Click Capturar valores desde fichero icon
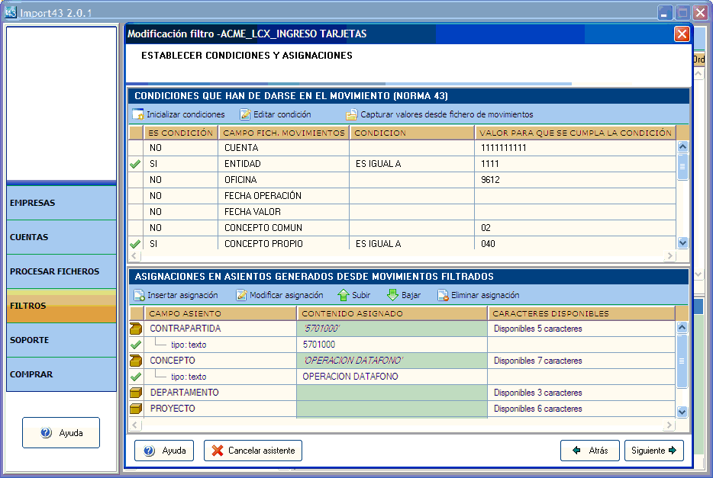The width and height of the screenshot is (713, 478). pyautogui.click(x=352, y=114)
